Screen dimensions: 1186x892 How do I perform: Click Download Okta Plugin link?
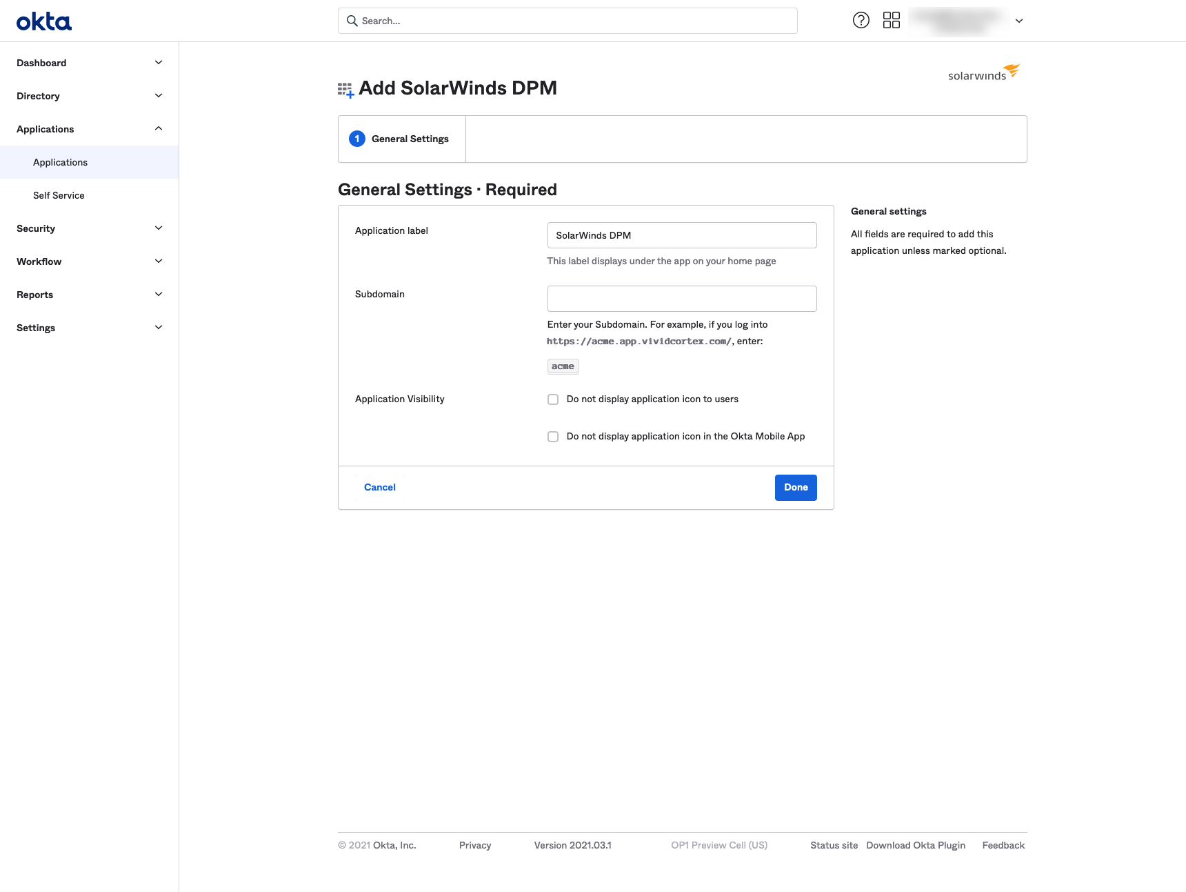point(916,845)
